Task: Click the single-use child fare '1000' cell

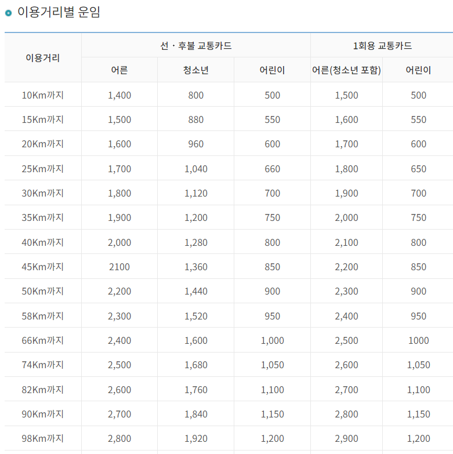Action: click(x=418, y=340)
